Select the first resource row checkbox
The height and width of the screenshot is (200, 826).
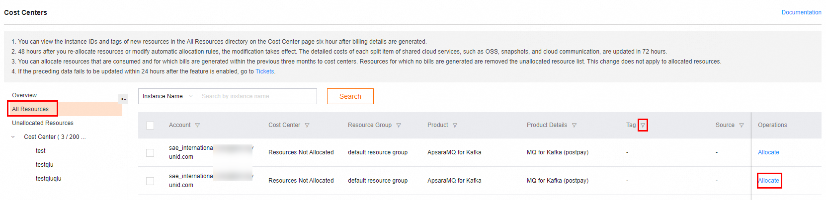pyautogui.click(x=150, y=153)
